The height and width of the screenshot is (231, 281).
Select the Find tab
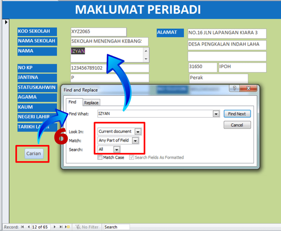point(72,102)
